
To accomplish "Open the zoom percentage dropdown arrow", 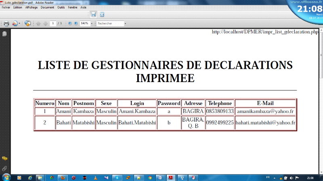I will tap(92, 24).
